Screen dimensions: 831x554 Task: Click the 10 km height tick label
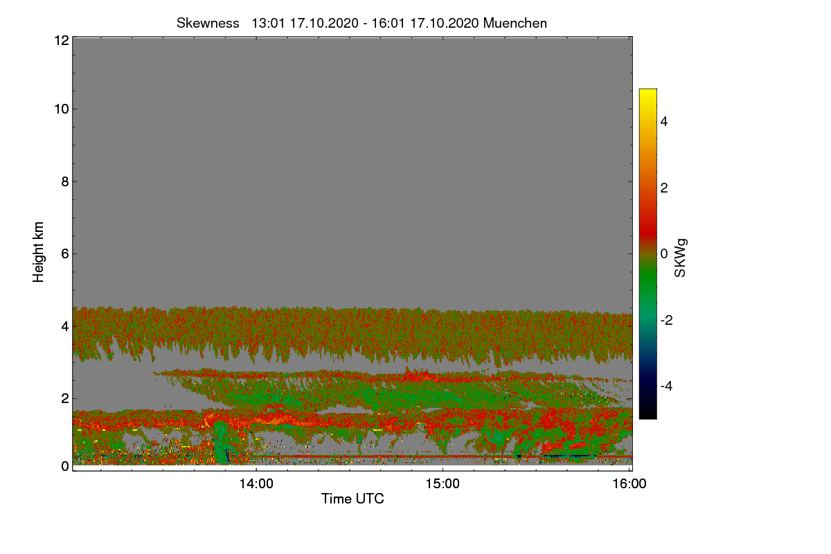(60, 109)
